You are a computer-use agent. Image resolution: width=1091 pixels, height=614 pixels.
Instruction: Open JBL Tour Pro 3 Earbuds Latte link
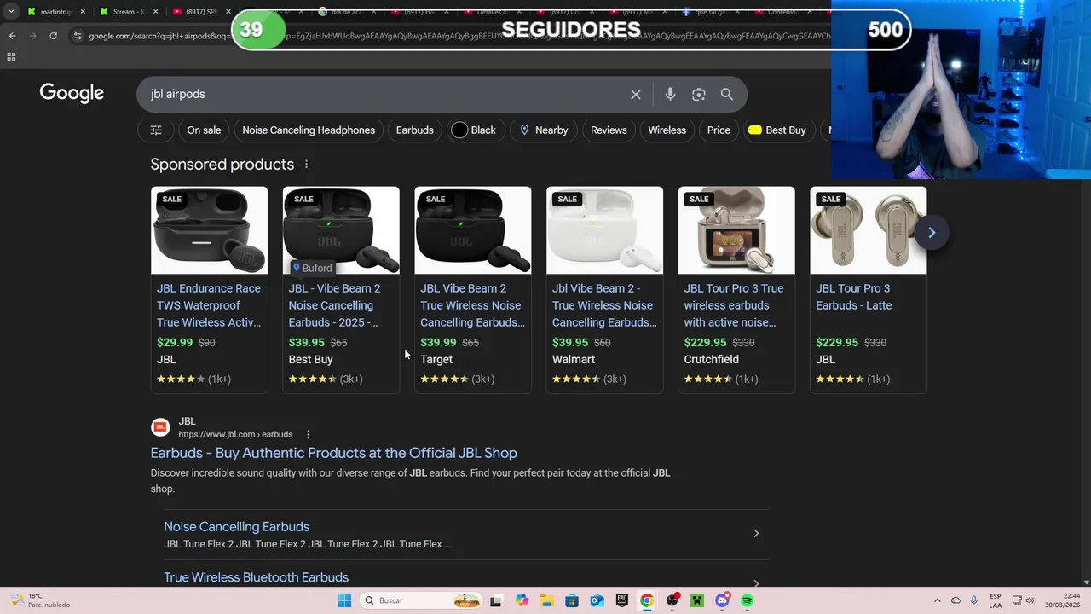pos(854,297)
